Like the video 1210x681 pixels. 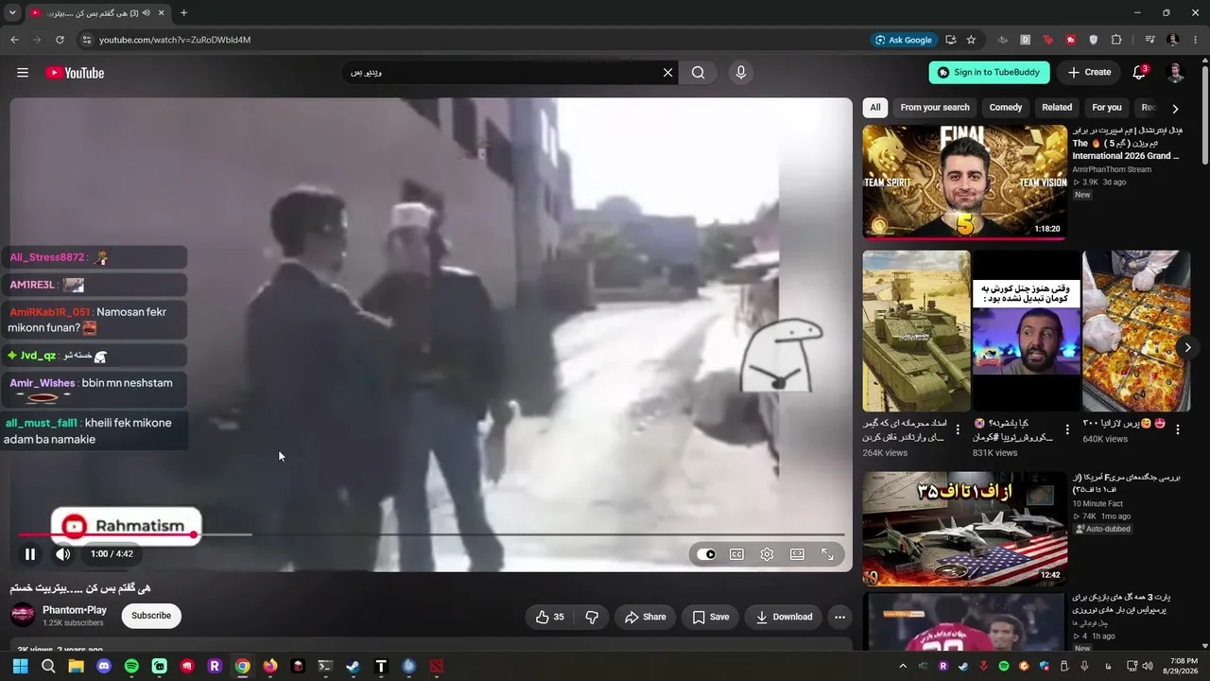[x=550, y=617]
